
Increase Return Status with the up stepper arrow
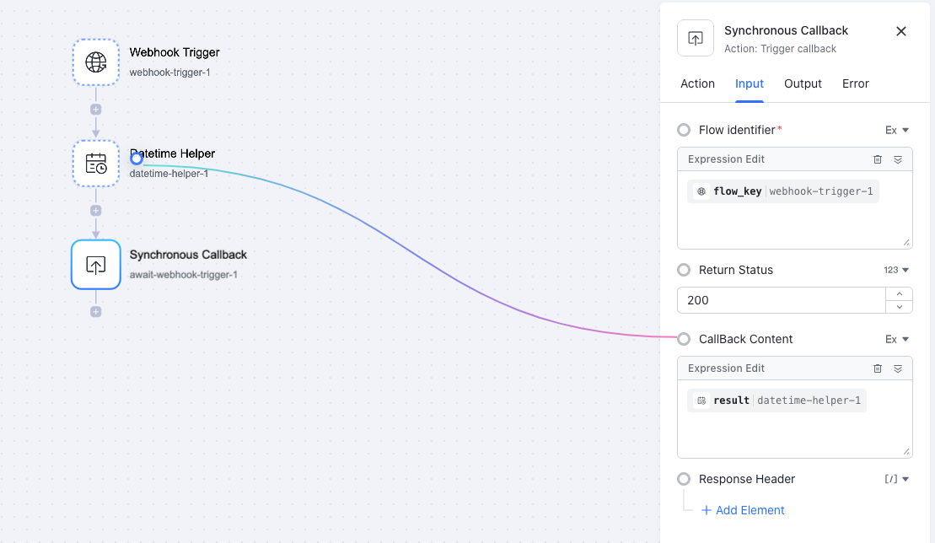point(900,294)
